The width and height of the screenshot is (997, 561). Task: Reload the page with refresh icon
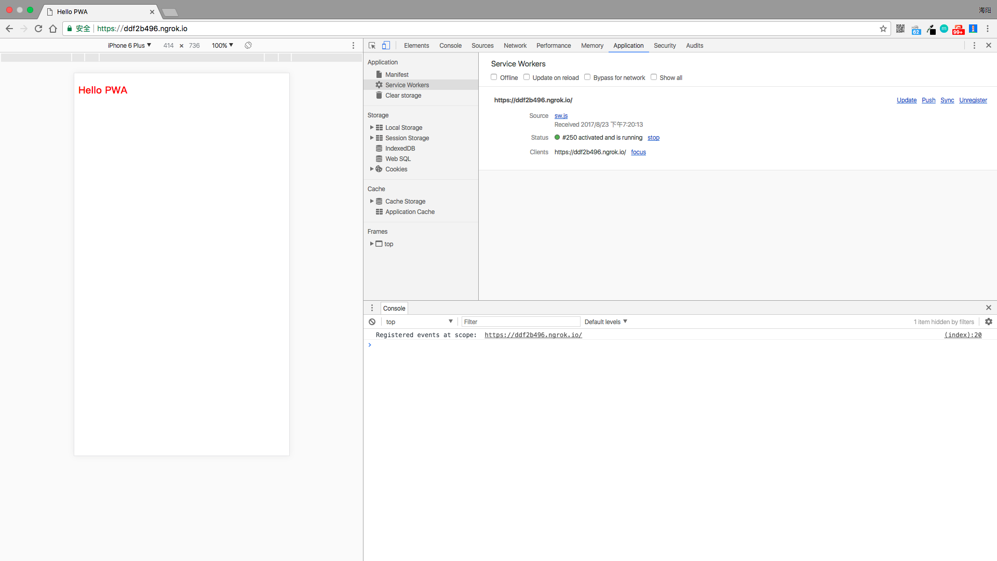(38, 29)
